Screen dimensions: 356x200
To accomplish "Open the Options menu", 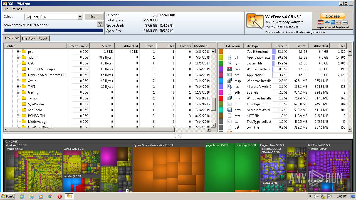I will [17, 9].
